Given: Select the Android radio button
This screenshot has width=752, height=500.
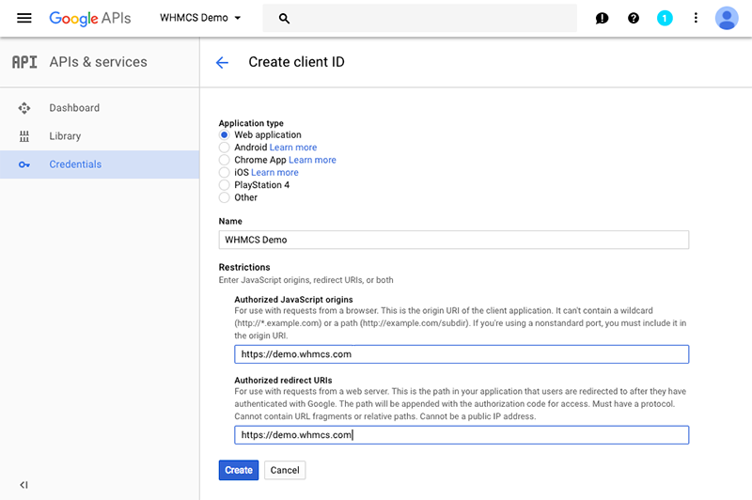Looking at the screenshot, I should point(224,148).
